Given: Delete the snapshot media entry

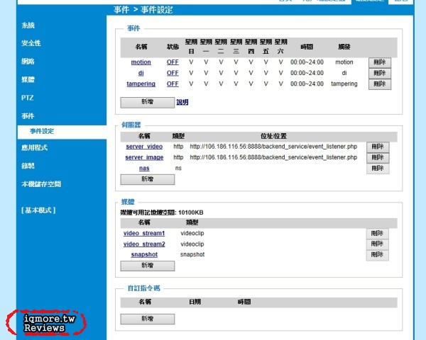Looking at the screenshot, I should coord(378,255).
